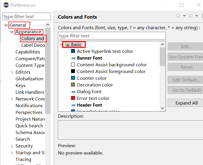Select Keys preferences item
The height and width of the screenshot is (165, 203).
[20, 85]
